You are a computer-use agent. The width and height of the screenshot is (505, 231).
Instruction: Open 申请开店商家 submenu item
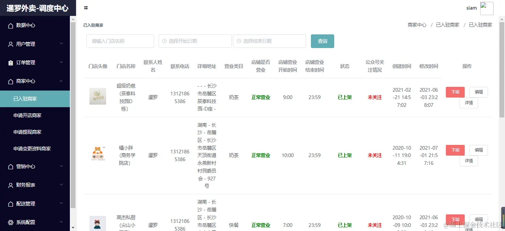click(35, 115)
